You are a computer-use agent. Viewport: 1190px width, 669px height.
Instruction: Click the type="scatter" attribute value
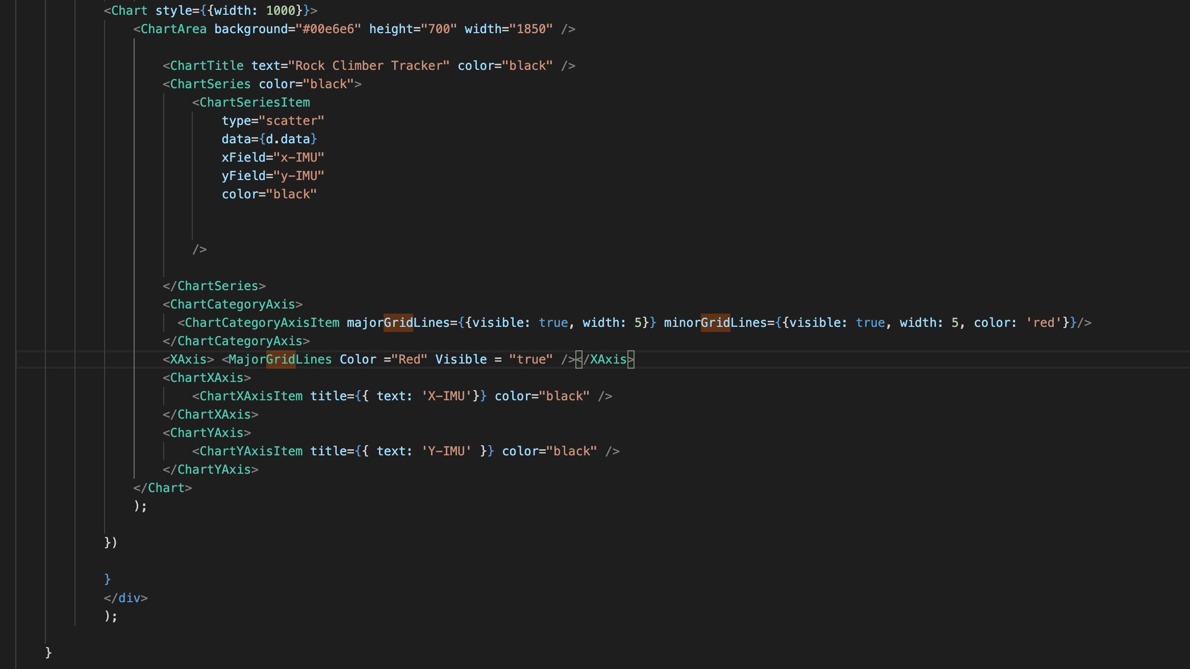point(291,121)
